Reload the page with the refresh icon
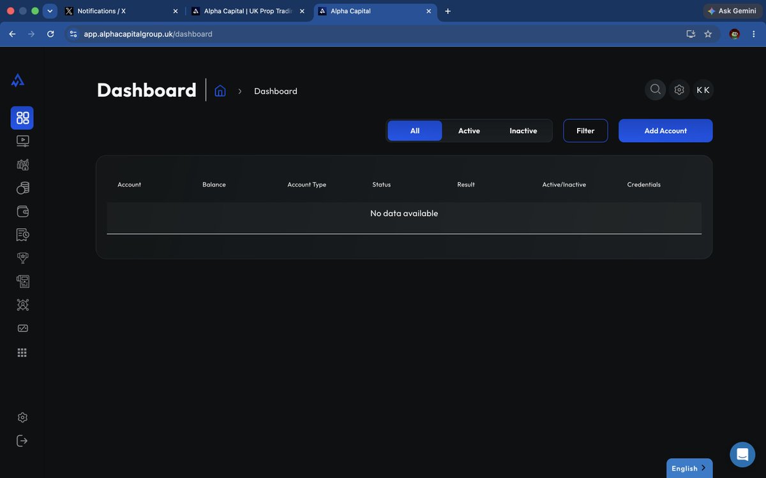Screen dimensions: 766x478 click(x=50, y=34)
